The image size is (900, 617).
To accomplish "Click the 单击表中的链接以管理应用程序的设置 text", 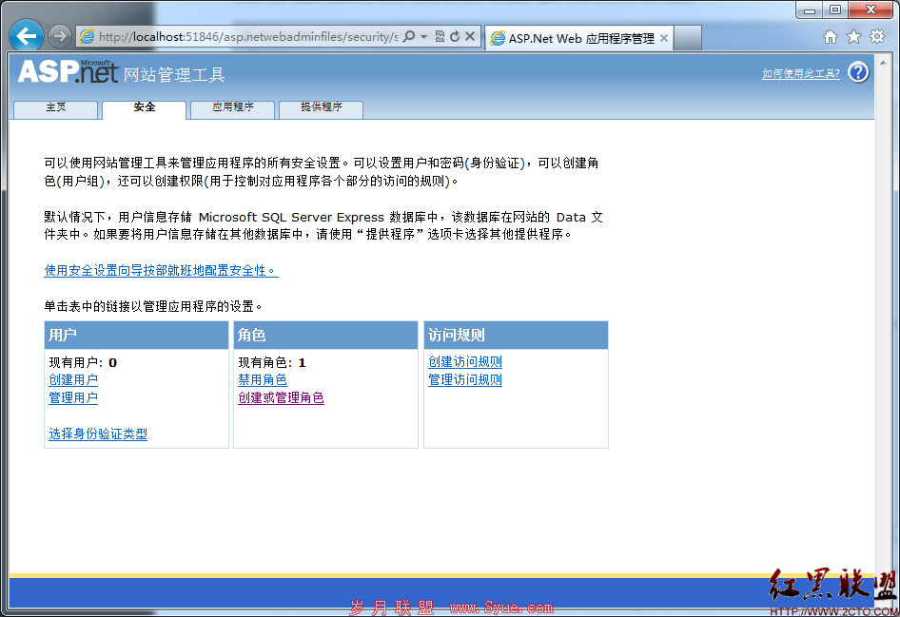I will tap(152, 306).
